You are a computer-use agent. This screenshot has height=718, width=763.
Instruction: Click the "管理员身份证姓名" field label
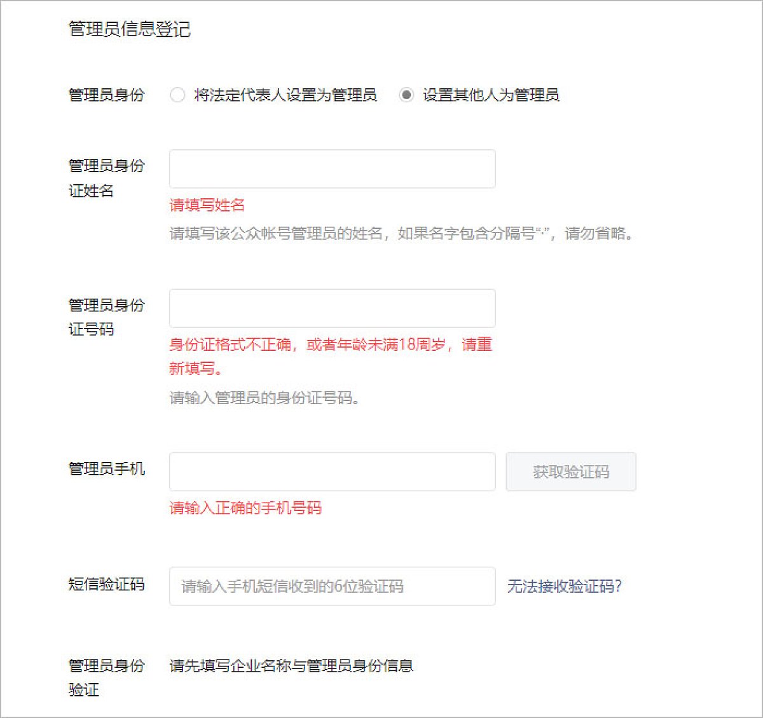(107, 178)
